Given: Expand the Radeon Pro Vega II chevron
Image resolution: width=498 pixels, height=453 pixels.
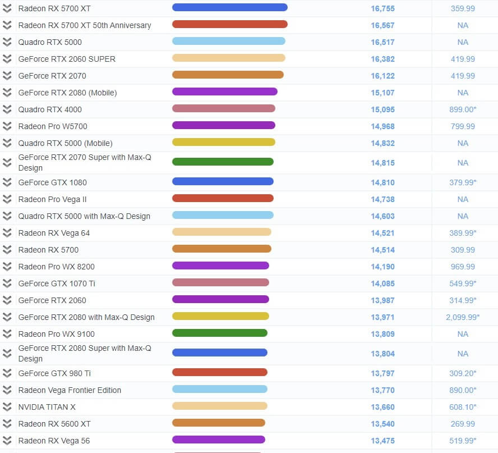Looking at the screenshot, I should (x=7, y=199).
